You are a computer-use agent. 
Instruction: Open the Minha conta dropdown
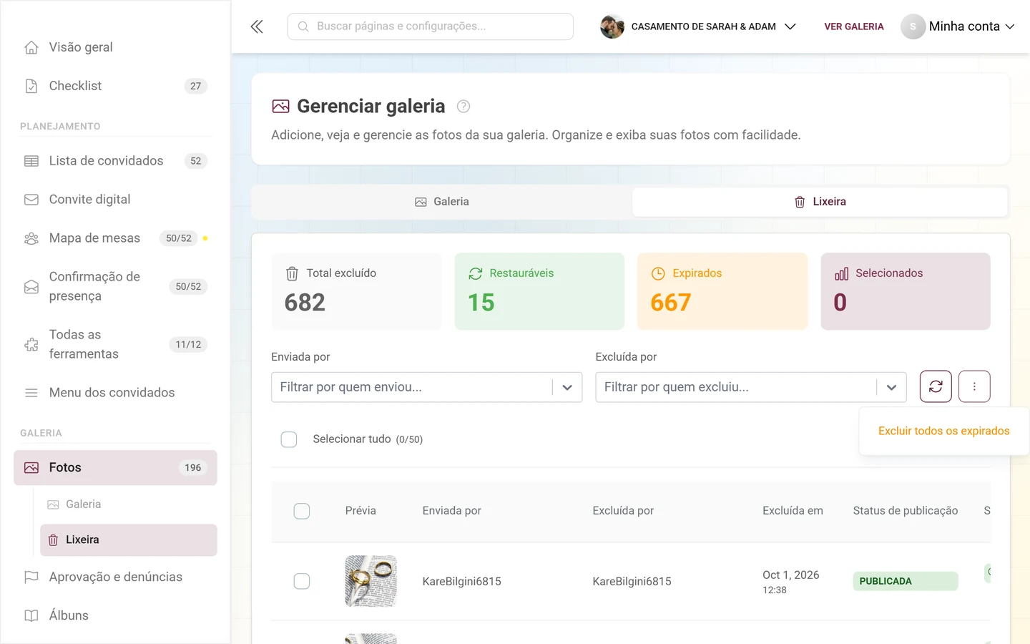pos(958,26)
